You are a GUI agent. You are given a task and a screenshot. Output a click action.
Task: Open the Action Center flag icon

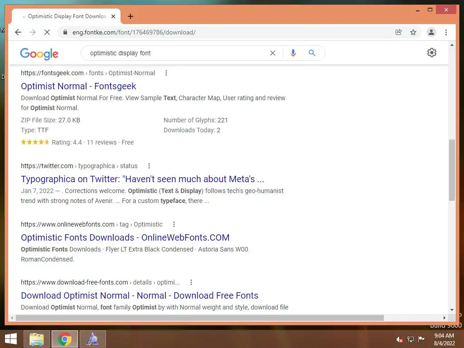tap(421, 339)
